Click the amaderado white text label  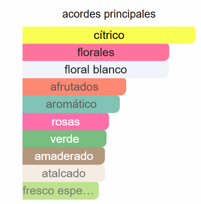click(64, 156)
